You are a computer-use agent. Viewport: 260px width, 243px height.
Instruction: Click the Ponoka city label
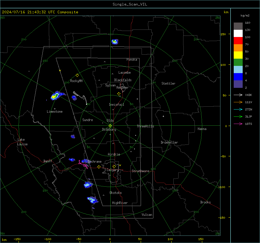pos(132,60)
